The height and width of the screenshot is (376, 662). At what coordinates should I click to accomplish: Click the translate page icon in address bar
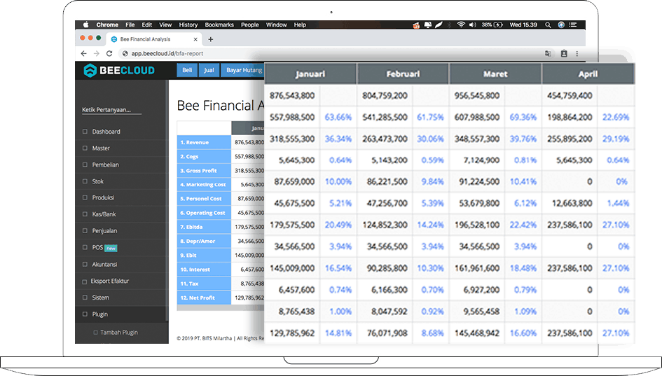548,53
